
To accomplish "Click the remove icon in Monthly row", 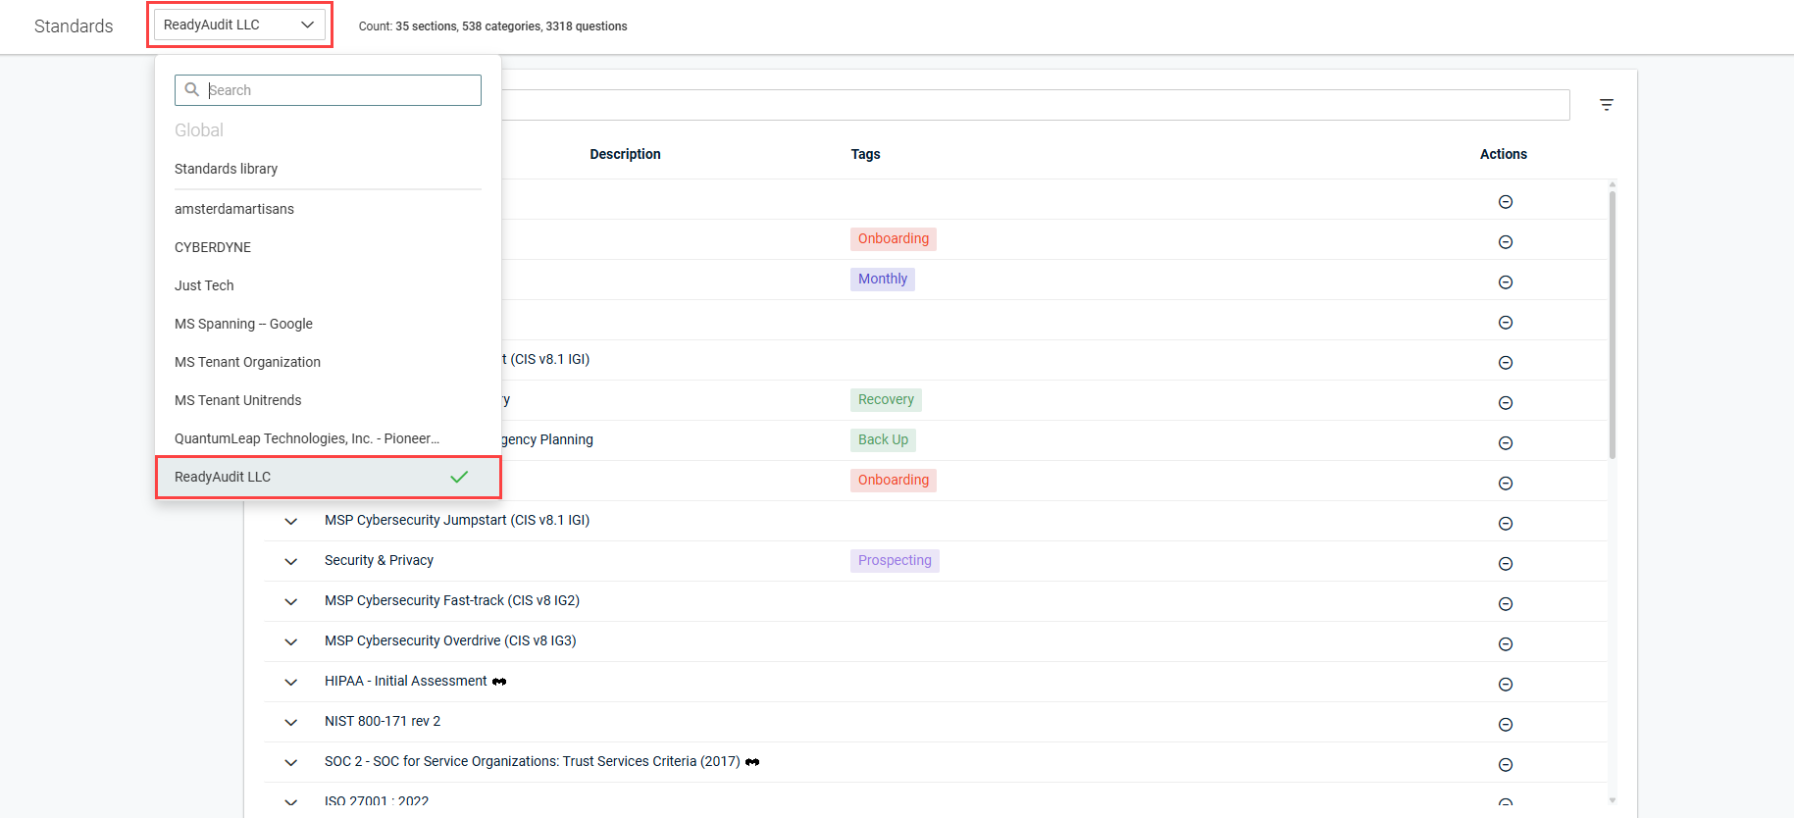I will point(1505,282).
